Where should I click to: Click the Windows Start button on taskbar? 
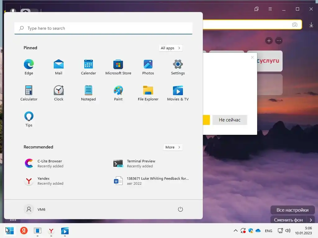tap(10, 231)
